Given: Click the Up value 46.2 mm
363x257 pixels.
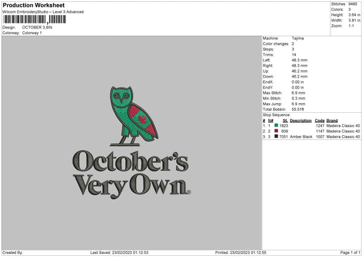Looking at the screenshot, I should [x=299, y=71].
